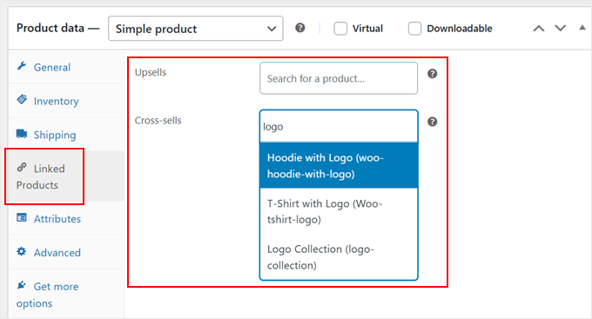This screenshot has height=319, width=592.
Task: Switch to the Shipping tab
Action: click(x=66, y=135)
